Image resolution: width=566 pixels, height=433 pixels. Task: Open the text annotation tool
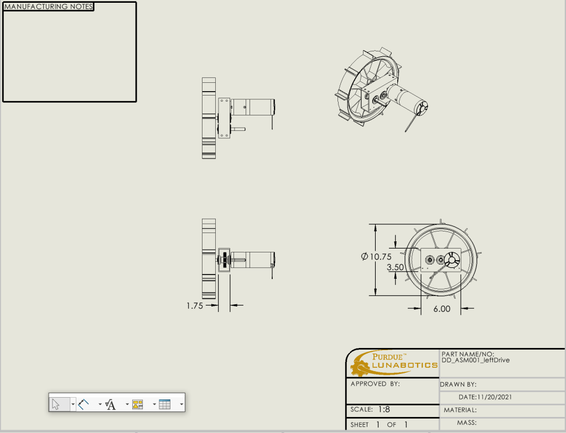pos(111,405)
